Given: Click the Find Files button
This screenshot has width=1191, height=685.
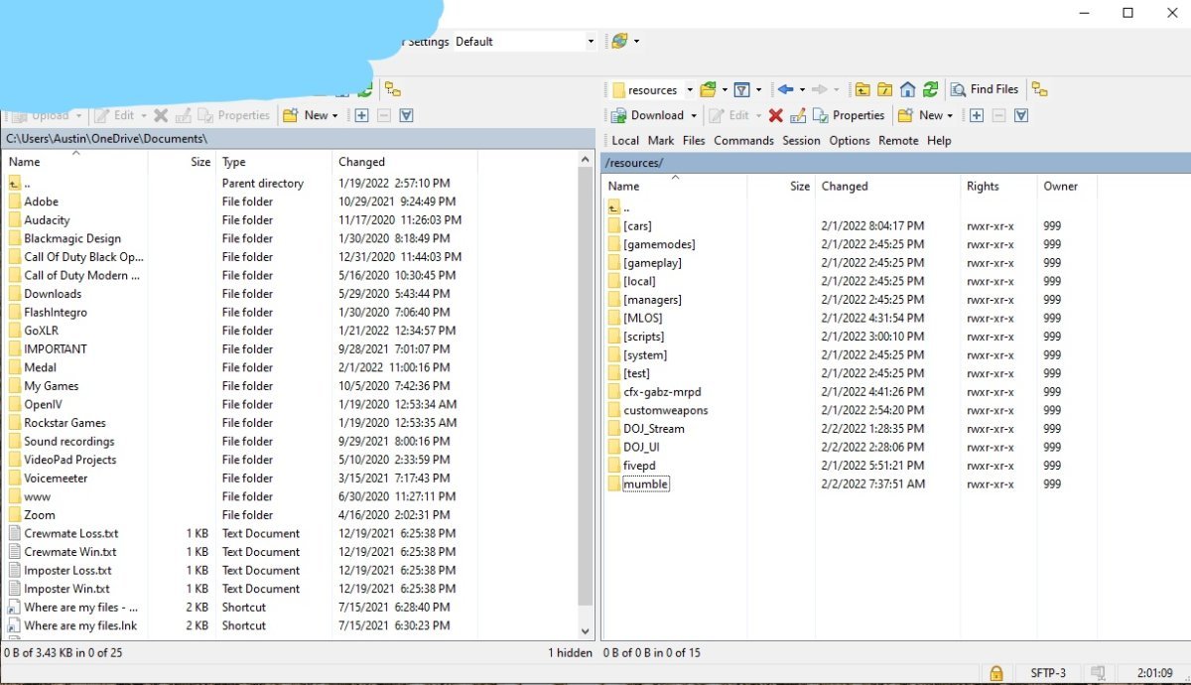Looking at the screenshot, I should click(985, 89).
